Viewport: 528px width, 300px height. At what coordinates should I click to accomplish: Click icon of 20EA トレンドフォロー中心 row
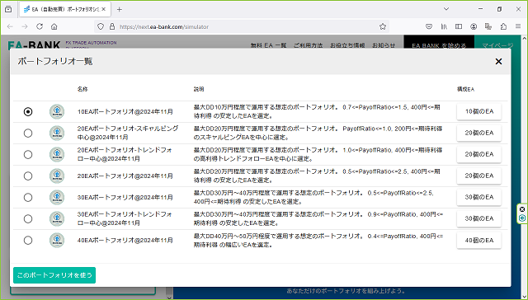57,155
